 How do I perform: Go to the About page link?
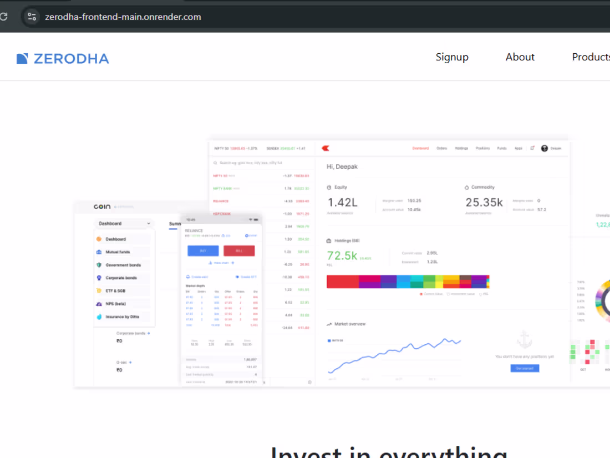(520, 57)
